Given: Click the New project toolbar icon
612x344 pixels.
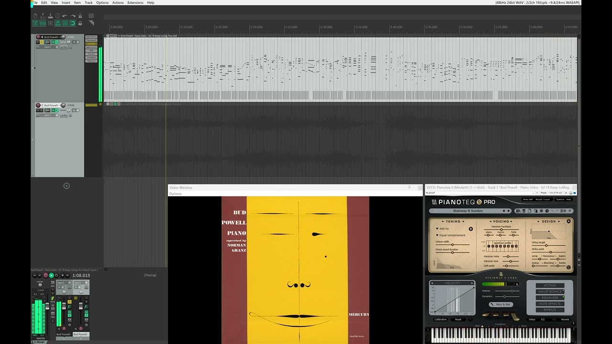Looking at the screenshot, I should (35, 16).
